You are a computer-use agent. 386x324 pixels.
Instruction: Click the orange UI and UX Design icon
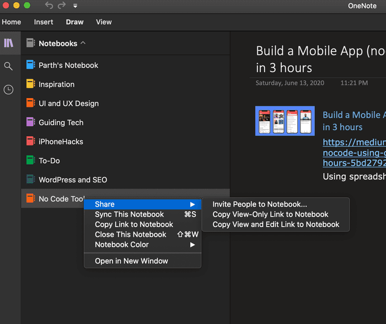[x=30, y=103]
